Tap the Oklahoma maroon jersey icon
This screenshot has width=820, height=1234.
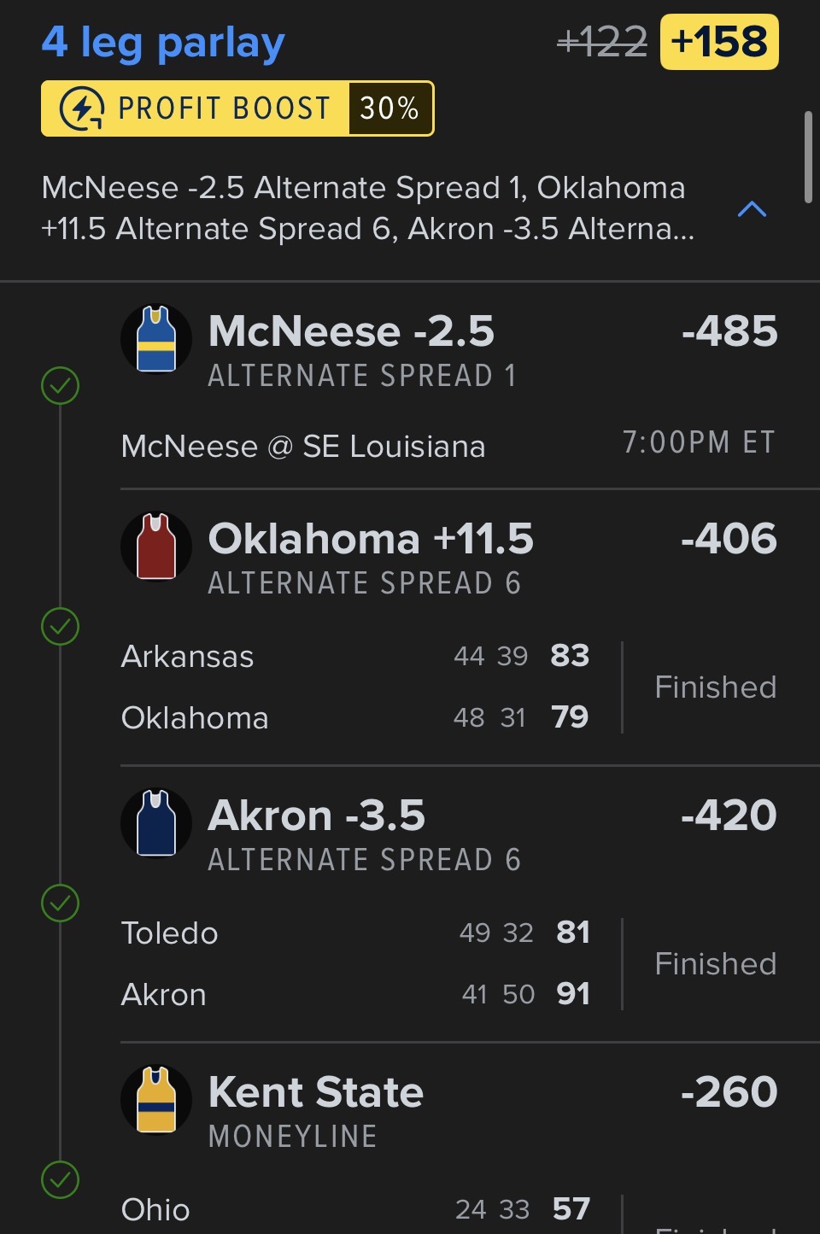[x=156, y=547]
